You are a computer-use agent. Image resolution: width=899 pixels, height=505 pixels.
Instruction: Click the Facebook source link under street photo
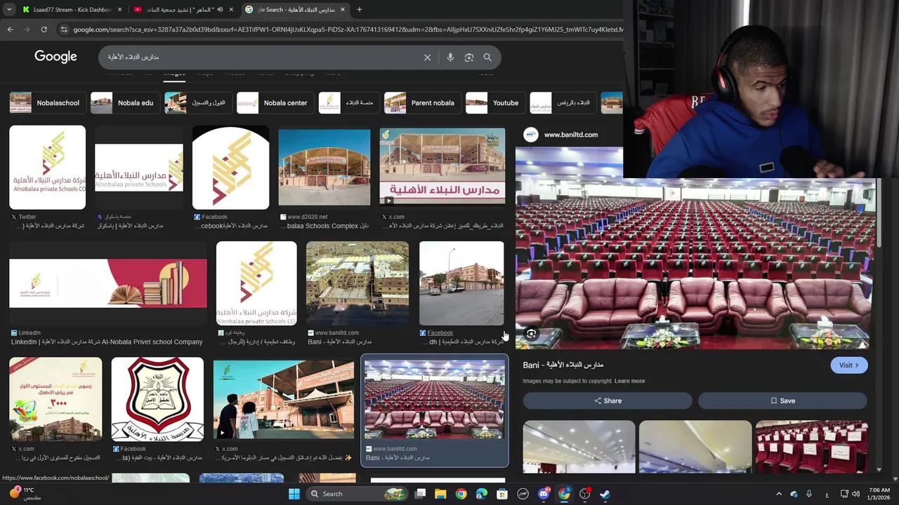pos(440,332)
